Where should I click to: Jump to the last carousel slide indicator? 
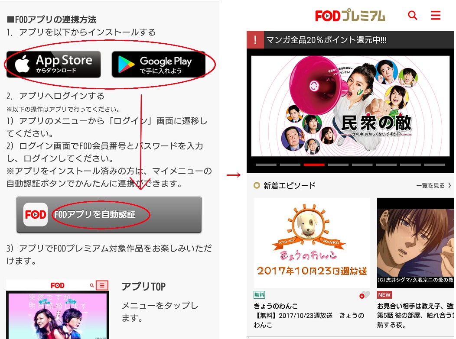434,165
